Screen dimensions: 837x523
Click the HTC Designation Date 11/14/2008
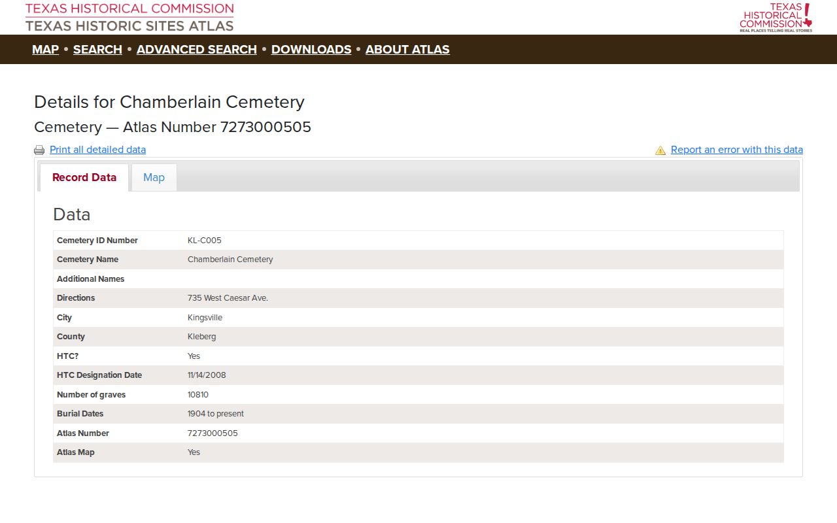[x=207, y=375]
